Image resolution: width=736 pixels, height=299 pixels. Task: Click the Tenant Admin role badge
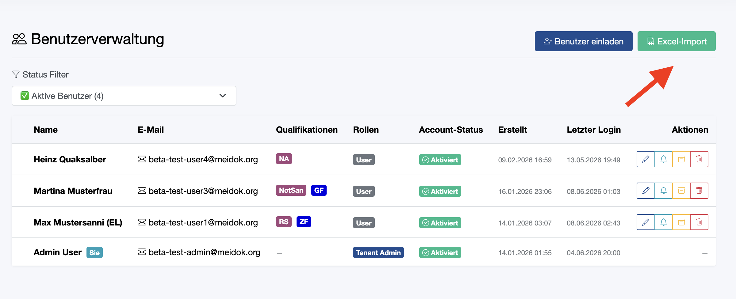tap(378, 252)
